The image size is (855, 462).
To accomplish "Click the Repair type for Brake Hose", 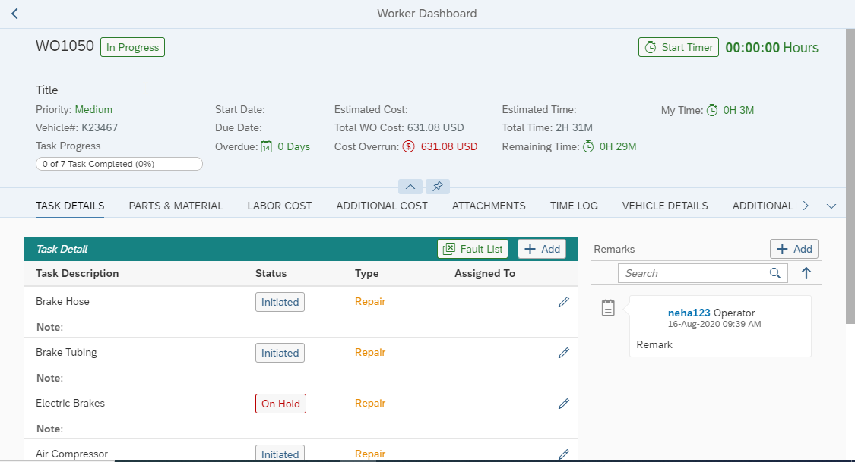I will (369, 301).
